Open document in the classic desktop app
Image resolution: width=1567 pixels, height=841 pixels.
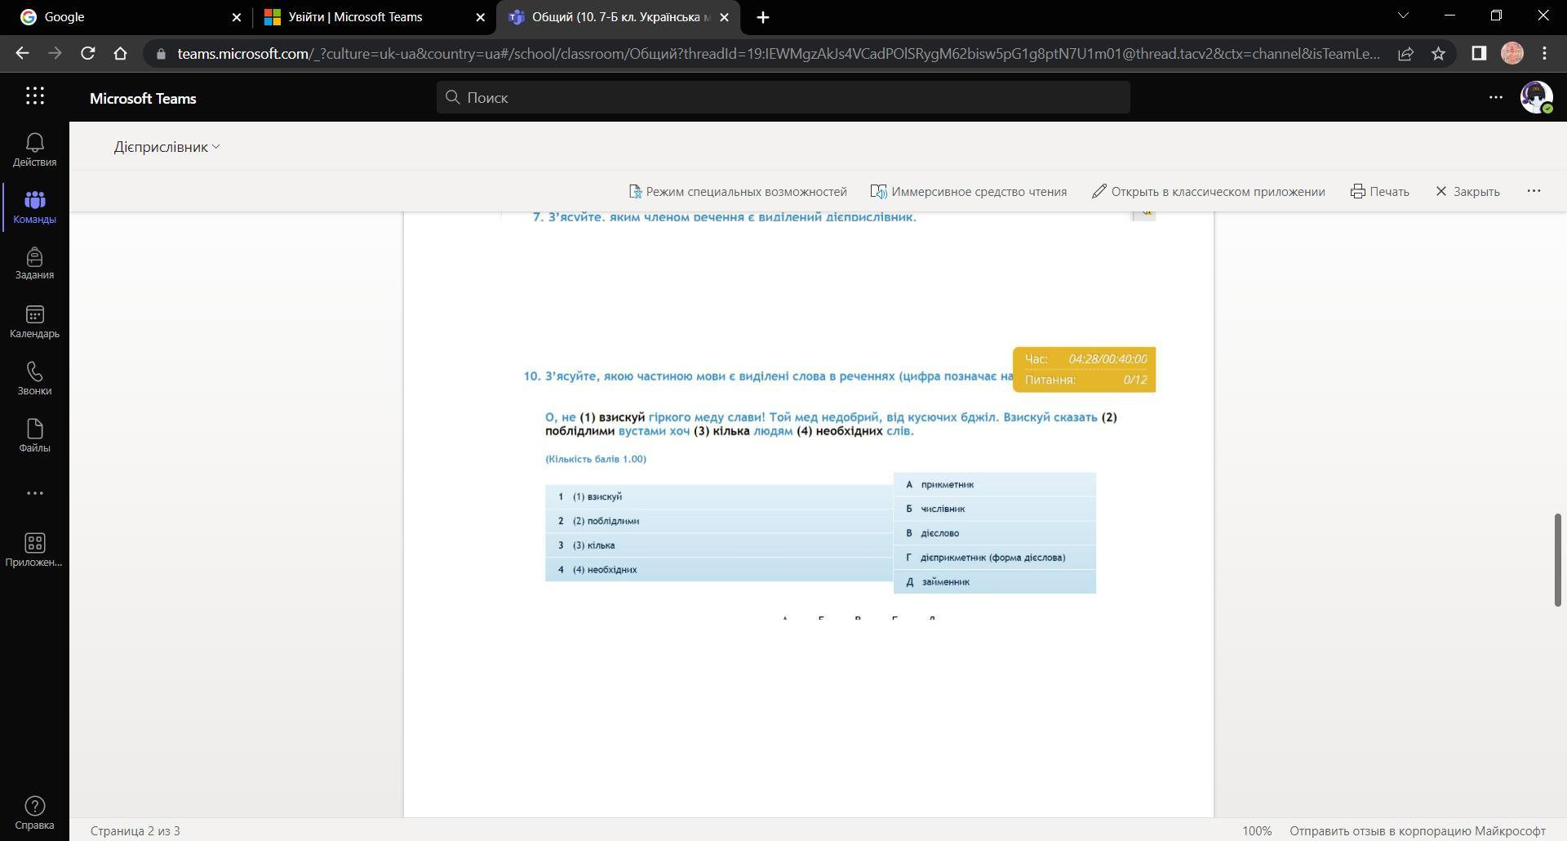pyautogui.click(x=1208, y=191)
